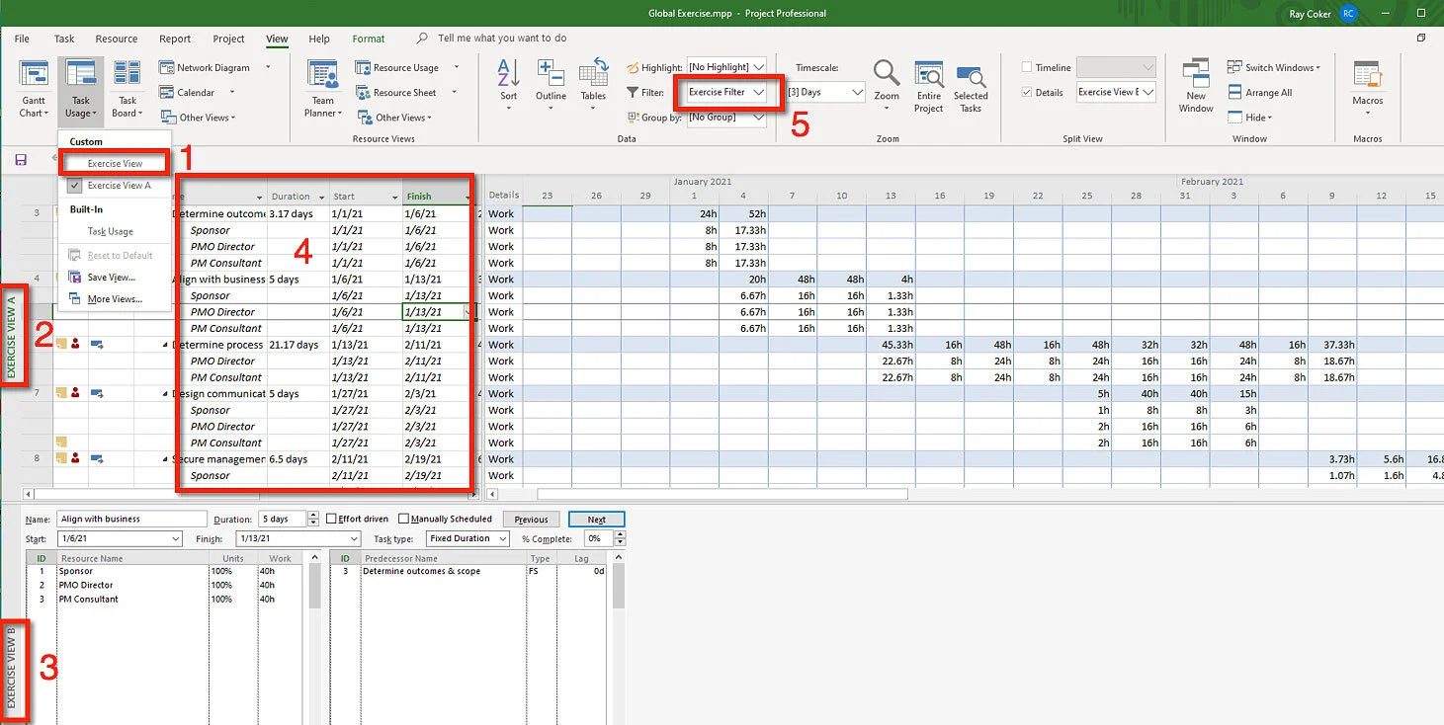The height and width of the screenshot is (725, 1444).
Task: Click the Next button
Action: click(596, 519)
